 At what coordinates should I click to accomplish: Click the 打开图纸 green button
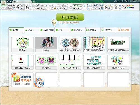[70, 17]
